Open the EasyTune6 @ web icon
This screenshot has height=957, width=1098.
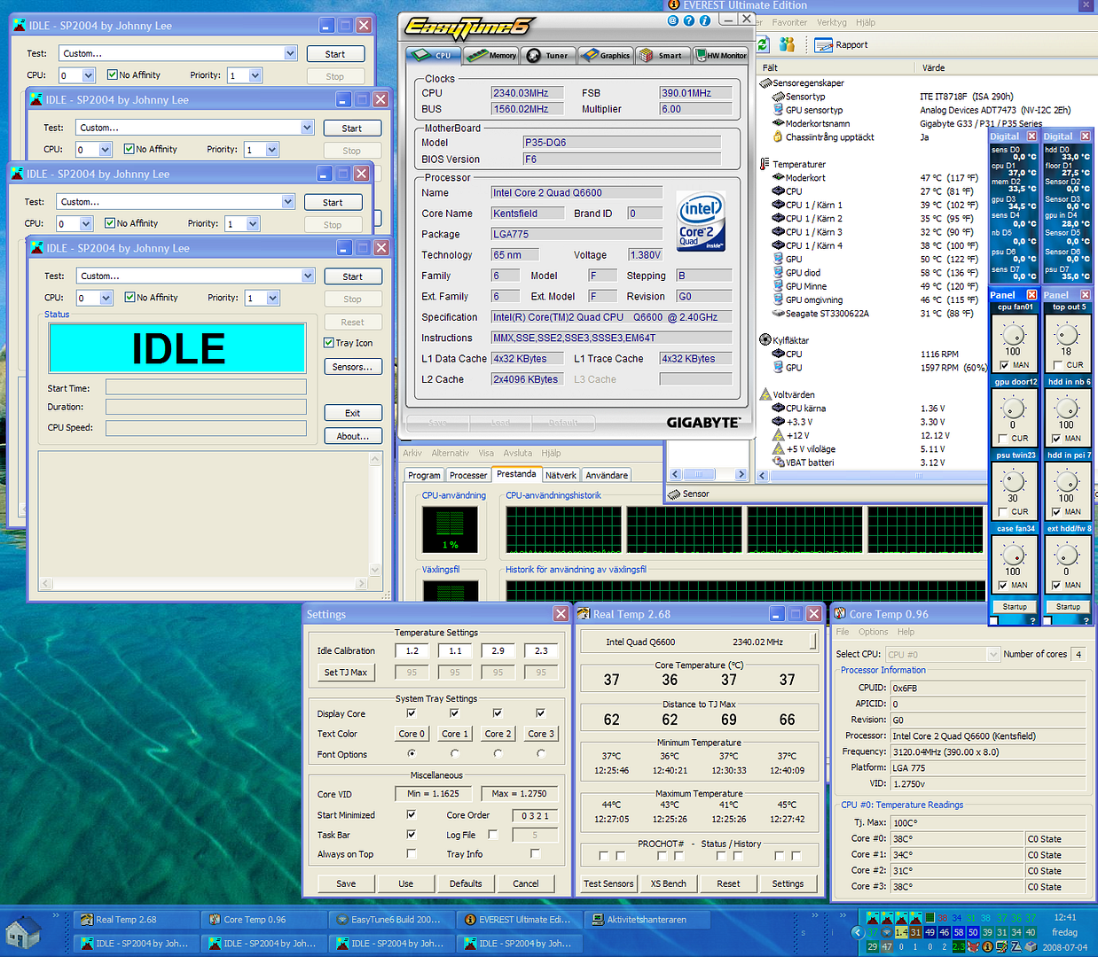[673, 20]
